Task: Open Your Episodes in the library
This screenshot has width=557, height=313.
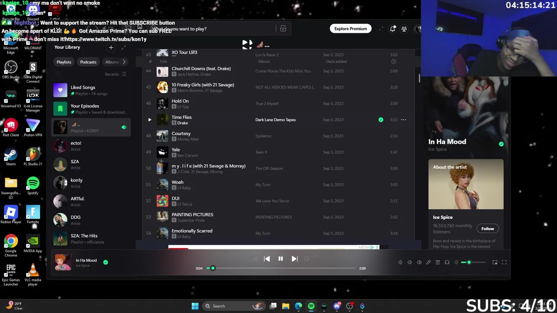Action: 91,109
